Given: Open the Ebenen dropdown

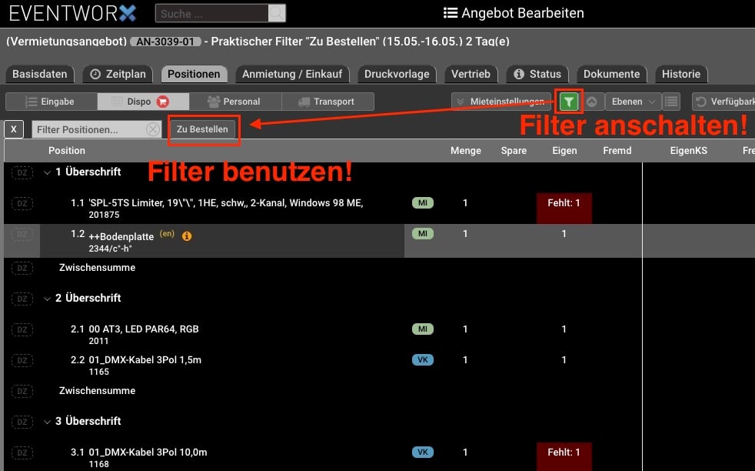Looking at the screenshot, I should tap(633, 102).
